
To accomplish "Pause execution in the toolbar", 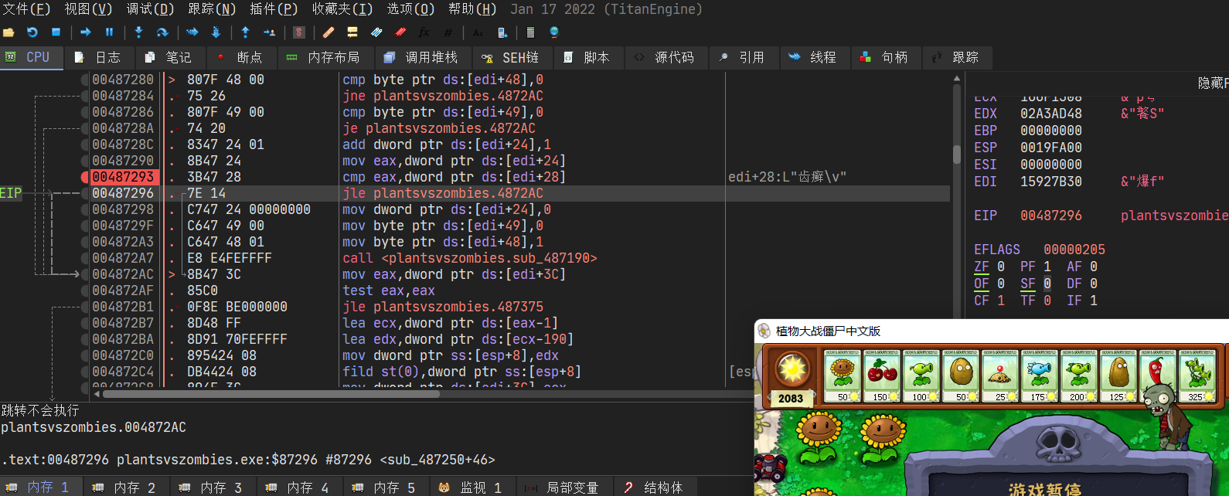I will tap(109, 32).
